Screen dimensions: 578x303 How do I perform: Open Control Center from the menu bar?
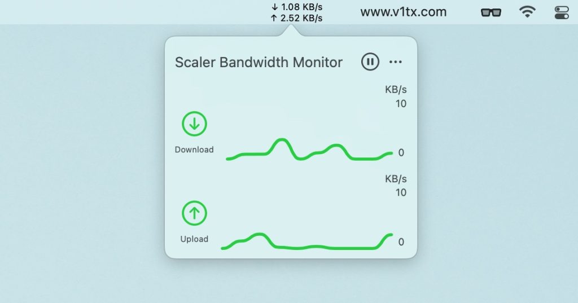click(x=562, y=12)
